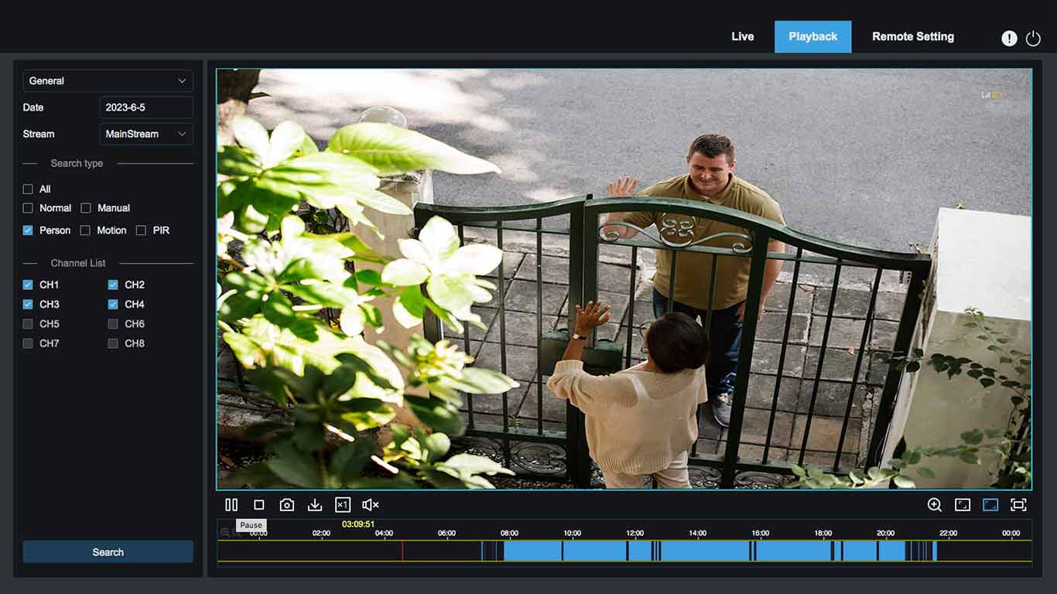The image size is (1057, 594).
Task: Open the MainStream stream dropdown
Action: click(x=146, y=134)
